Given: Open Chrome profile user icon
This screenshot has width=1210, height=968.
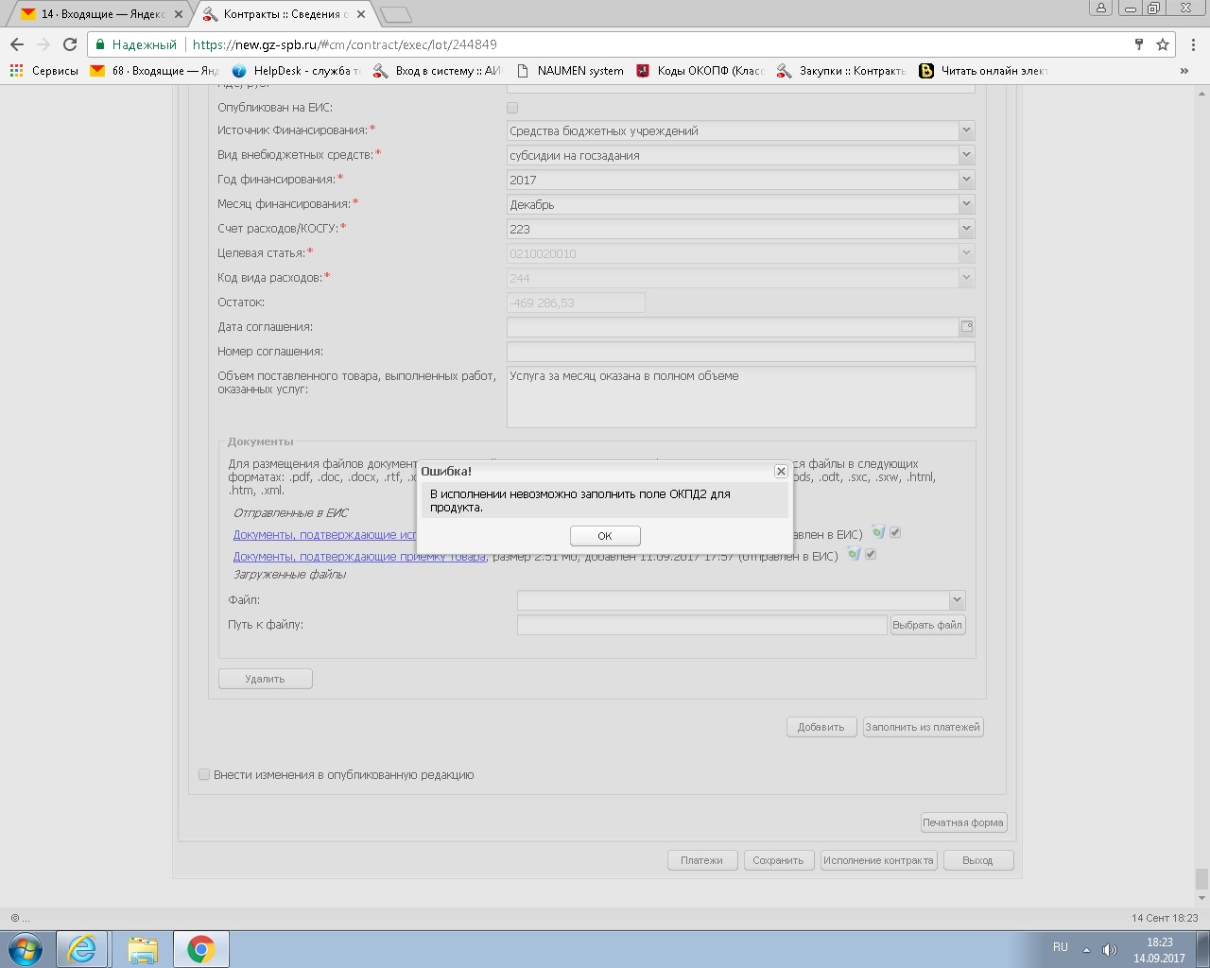Looking at the screenshot, I should point(1101,9).
